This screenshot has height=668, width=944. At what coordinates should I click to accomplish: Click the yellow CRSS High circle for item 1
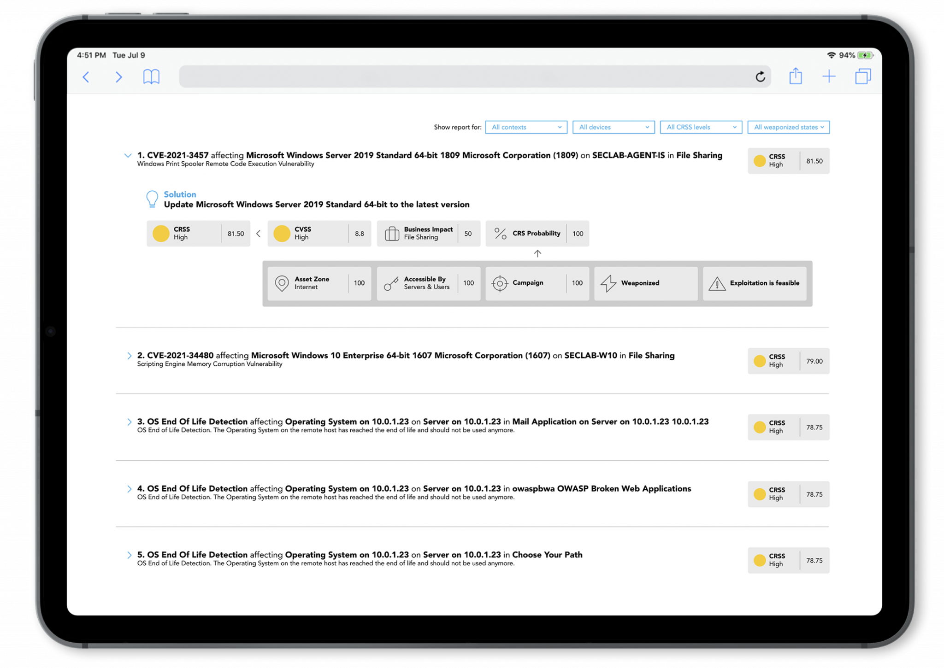pyautogui.click(x=760, y=161)
